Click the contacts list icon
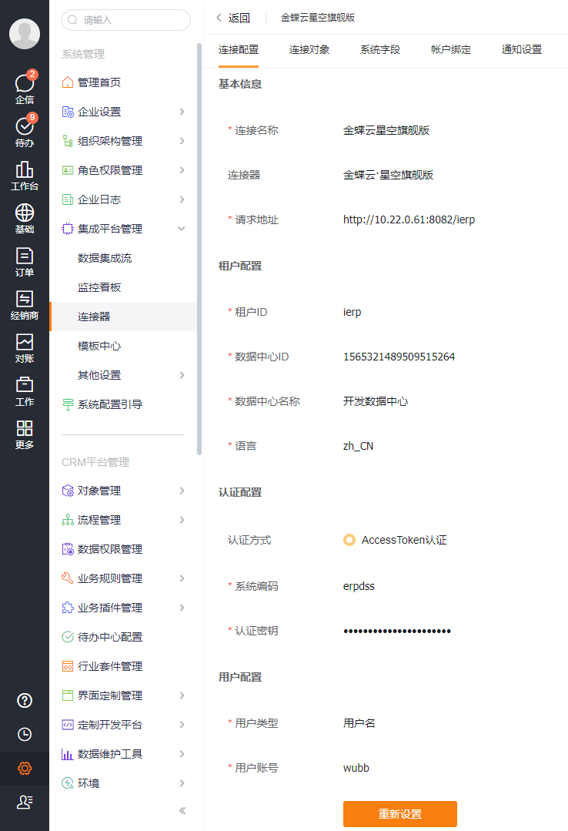This screenshot has height=831, width=568. click(x=25, y=802)
